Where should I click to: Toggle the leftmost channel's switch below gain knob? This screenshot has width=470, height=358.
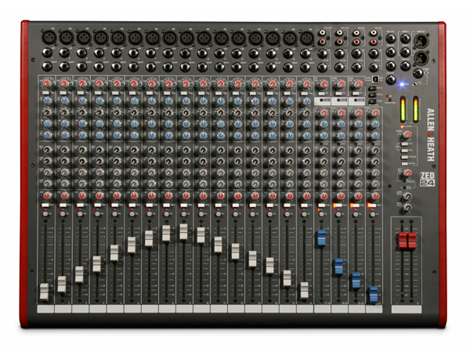46,93
